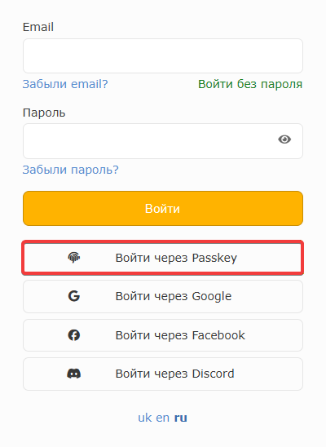
Task: Sign in via Войти через Facebook label
Action: click(x=180, y=335)
